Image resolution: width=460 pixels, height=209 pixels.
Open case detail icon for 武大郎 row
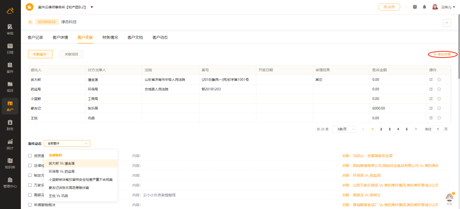tap(431, 79)
